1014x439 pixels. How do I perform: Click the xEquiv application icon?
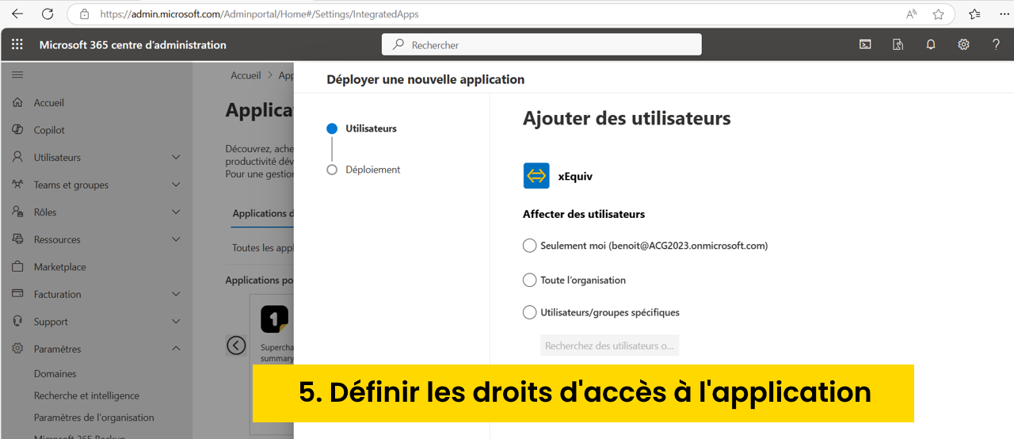point(536,176)
